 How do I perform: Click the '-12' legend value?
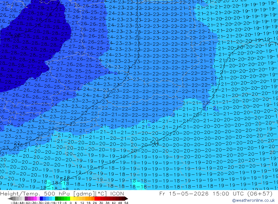click(58, 203)
